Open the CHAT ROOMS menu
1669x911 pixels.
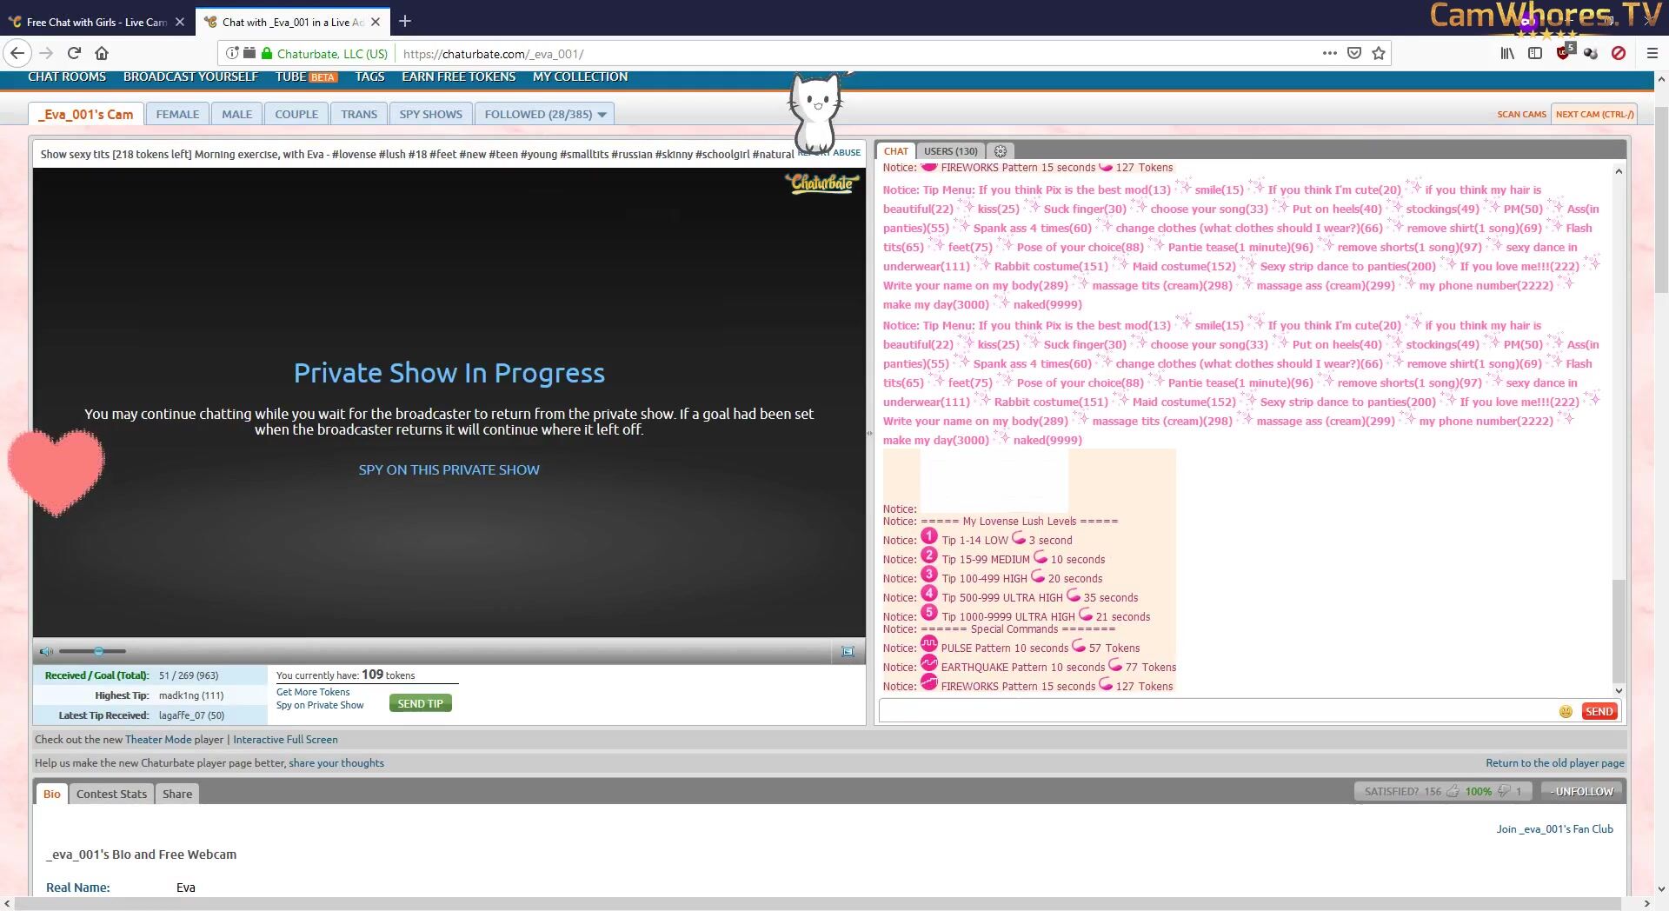tap(67, 76)
